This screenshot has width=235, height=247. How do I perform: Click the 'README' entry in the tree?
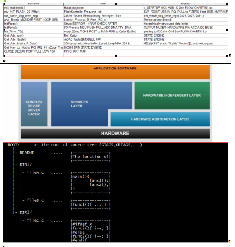tap(27, 153)
